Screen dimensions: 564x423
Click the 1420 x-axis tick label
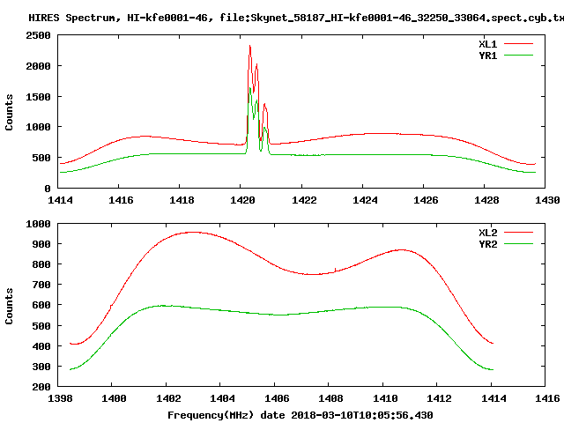click(x=242, y=200)
